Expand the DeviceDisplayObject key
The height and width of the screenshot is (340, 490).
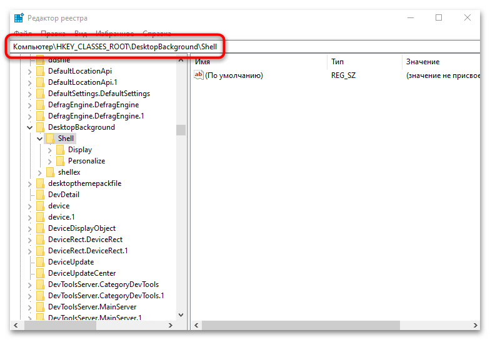(x=30, y=229)
